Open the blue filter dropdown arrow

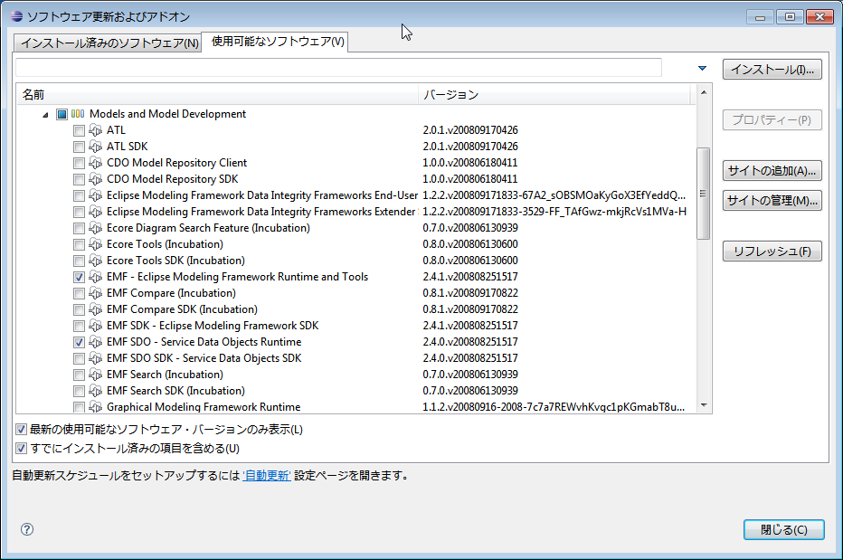coord(702,69)
